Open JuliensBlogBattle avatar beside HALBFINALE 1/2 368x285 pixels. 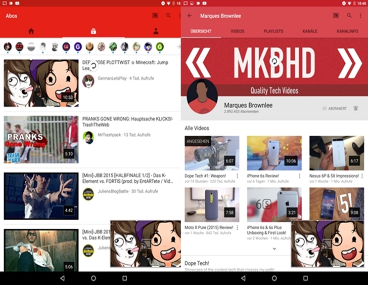pos(88,194)
